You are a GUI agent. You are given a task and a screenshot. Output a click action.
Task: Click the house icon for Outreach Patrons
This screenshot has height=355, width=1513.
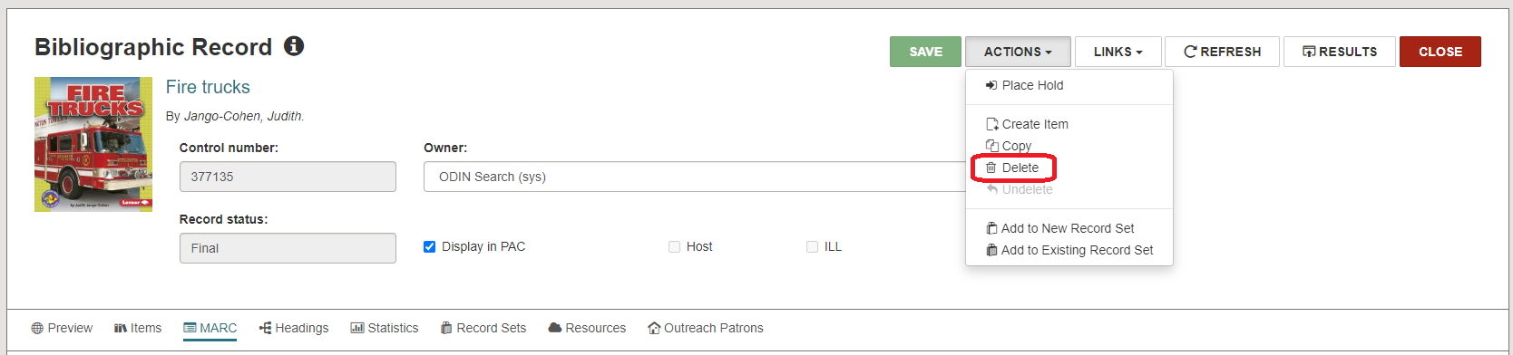tap(654, 328)
